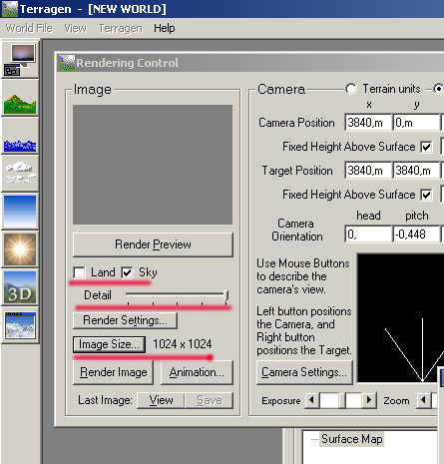
Task: Click the Target Position x field
Action: [368, 171]
